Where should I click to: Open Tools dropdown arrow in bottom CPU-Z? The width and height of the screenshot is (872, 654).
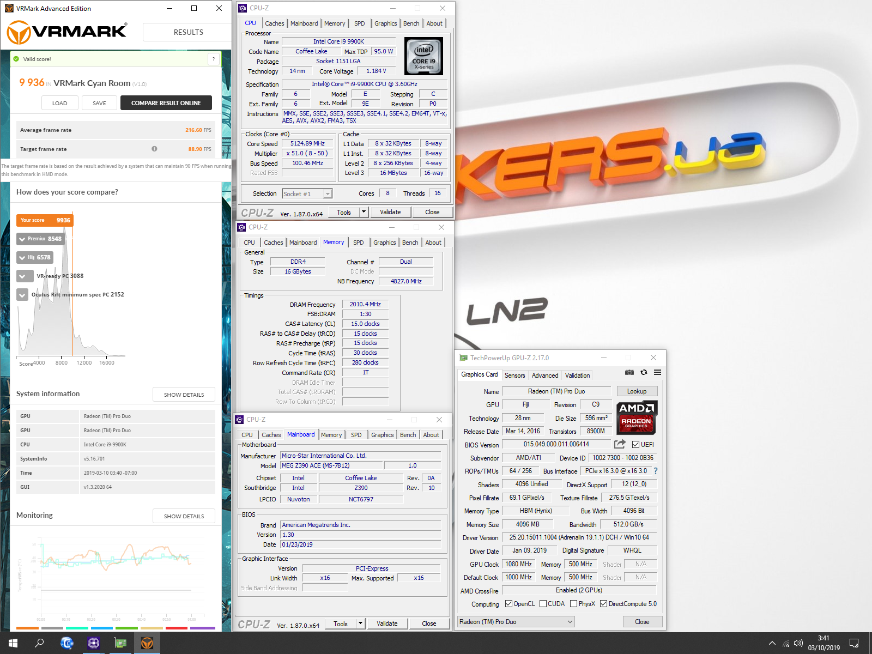360,623
